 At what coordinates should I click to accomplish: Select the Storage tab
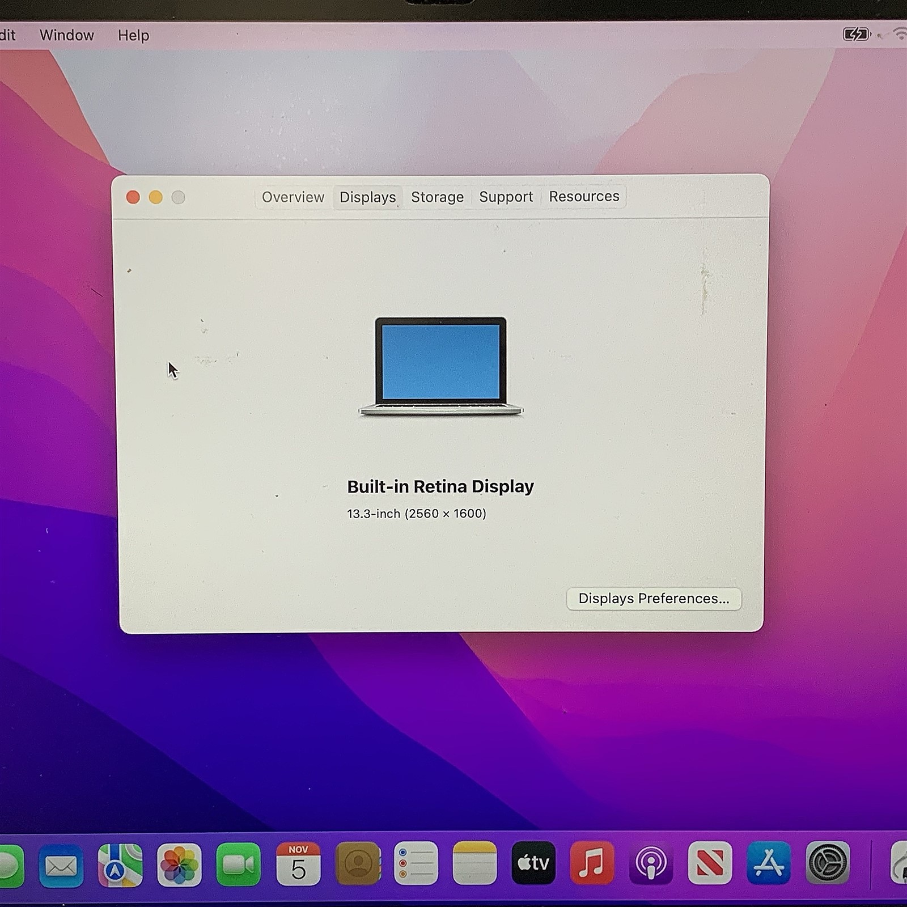[436, 197]
